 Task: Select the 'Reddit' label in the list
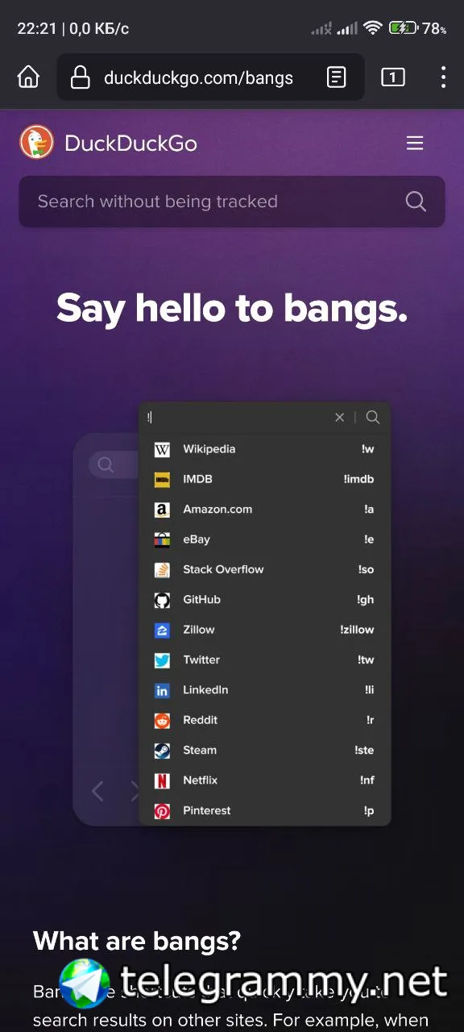pos(200,720)
